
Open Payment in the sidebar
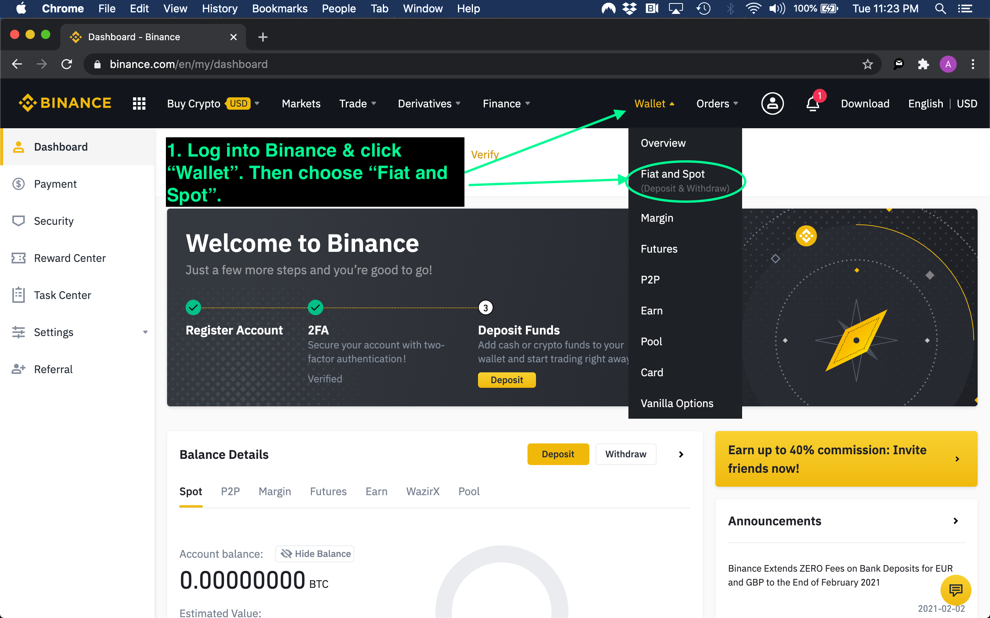(x=78, y=184)
